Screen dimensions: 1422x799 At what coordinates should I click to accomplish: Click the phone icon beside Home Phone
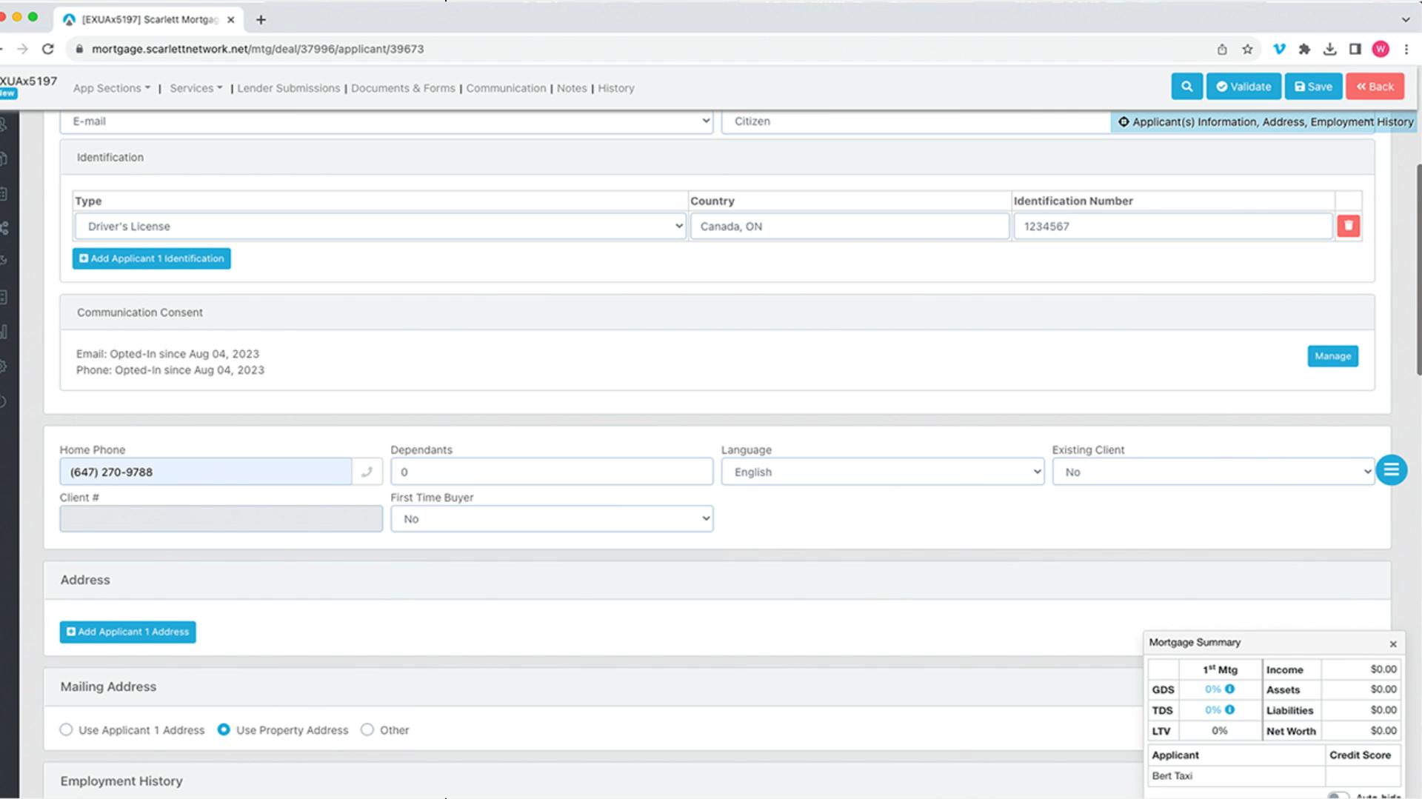(x=367, y=472)
